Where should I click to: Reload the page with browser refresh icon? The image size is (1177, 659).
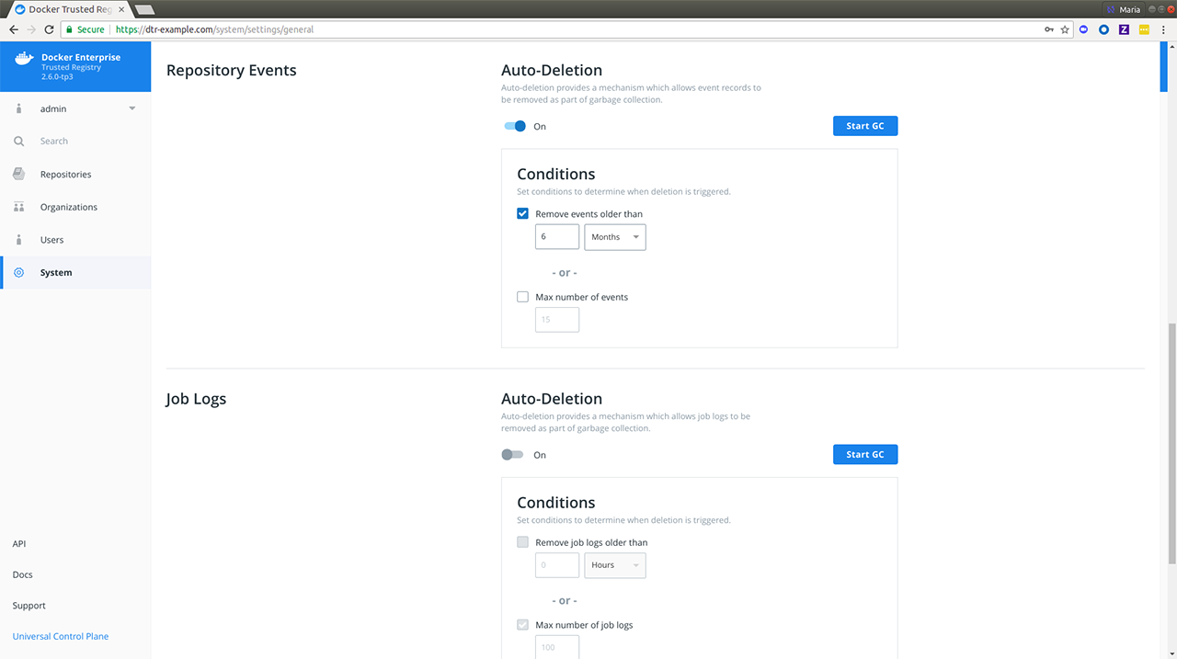[49, 29]
